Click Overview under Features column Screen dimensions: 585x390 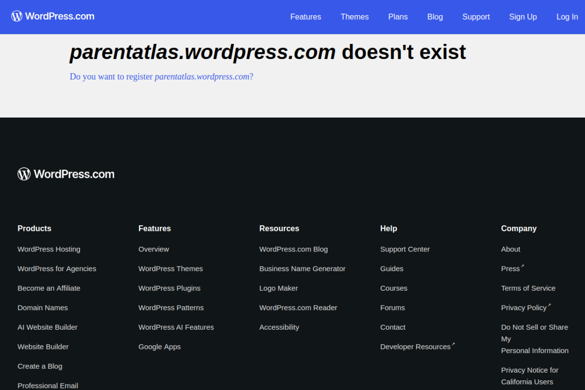[154, 249]
